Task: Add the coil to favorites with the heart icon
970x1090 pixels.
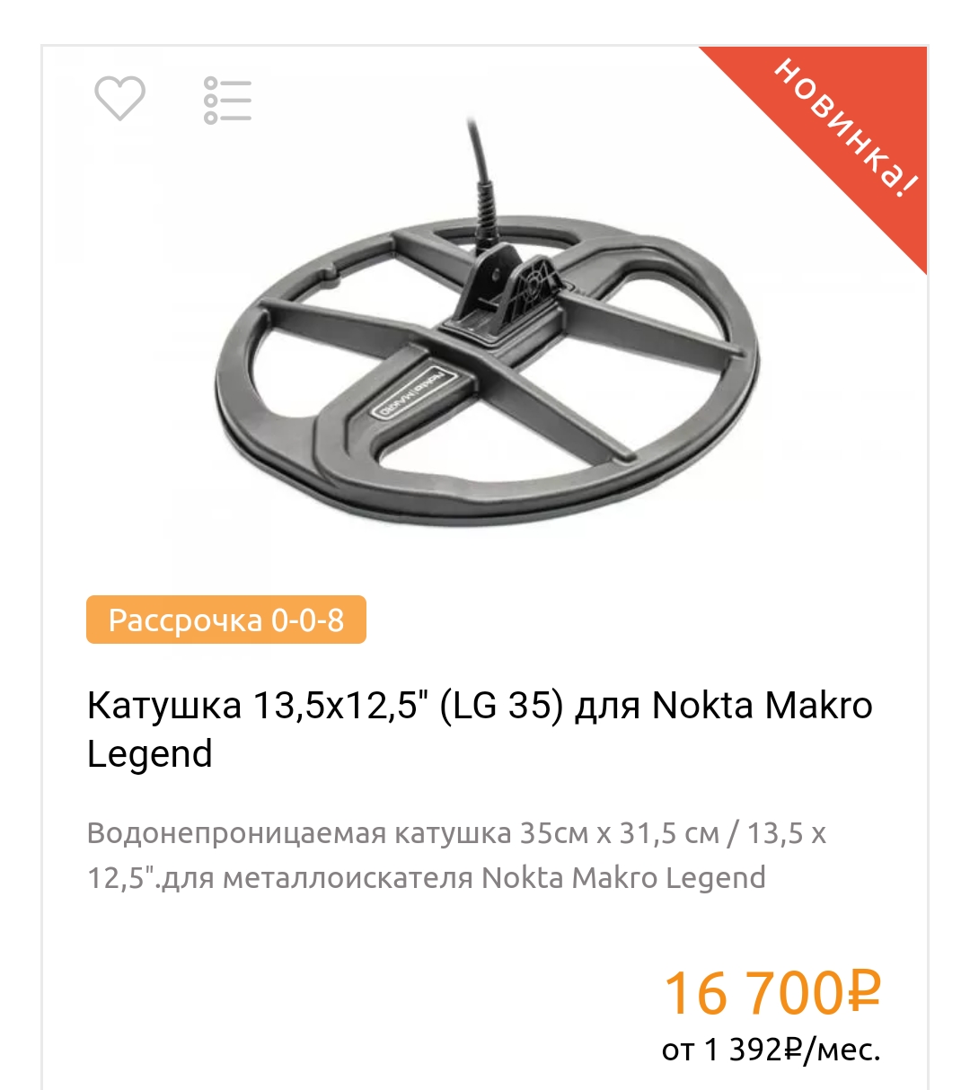Action: point(119,98)
